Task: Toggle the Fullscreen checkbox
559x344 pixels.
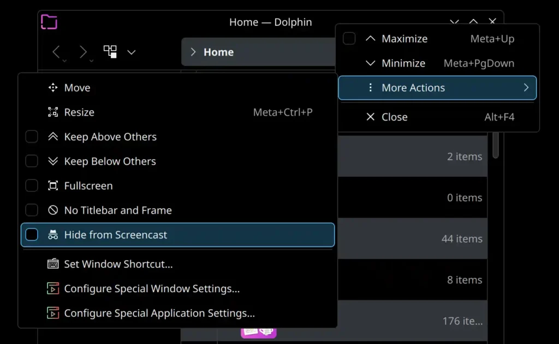Action: [32, 185]
